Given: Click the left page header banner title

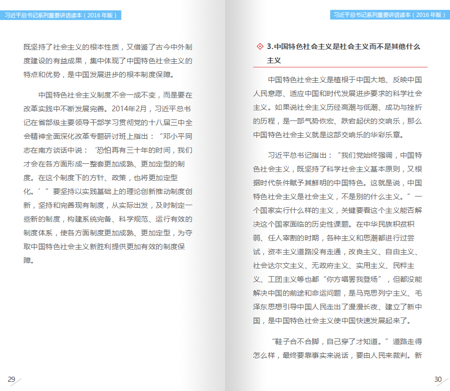Looking at the screenshot, I should point(61,15).
